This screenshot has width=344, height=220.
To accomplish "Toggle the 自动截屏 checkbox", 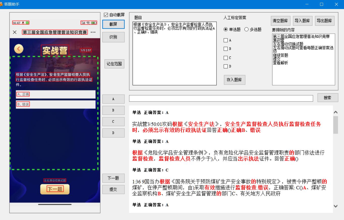I will (106, 15).
